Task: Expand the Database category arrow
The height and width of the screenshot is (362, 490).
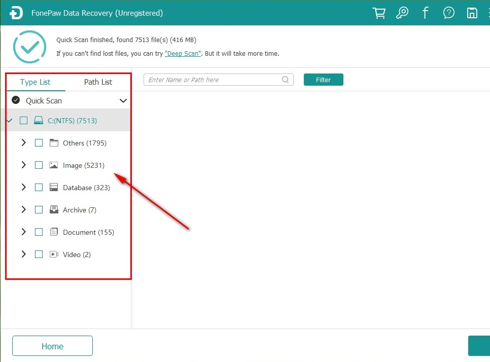Action: (x=23, y=187)
